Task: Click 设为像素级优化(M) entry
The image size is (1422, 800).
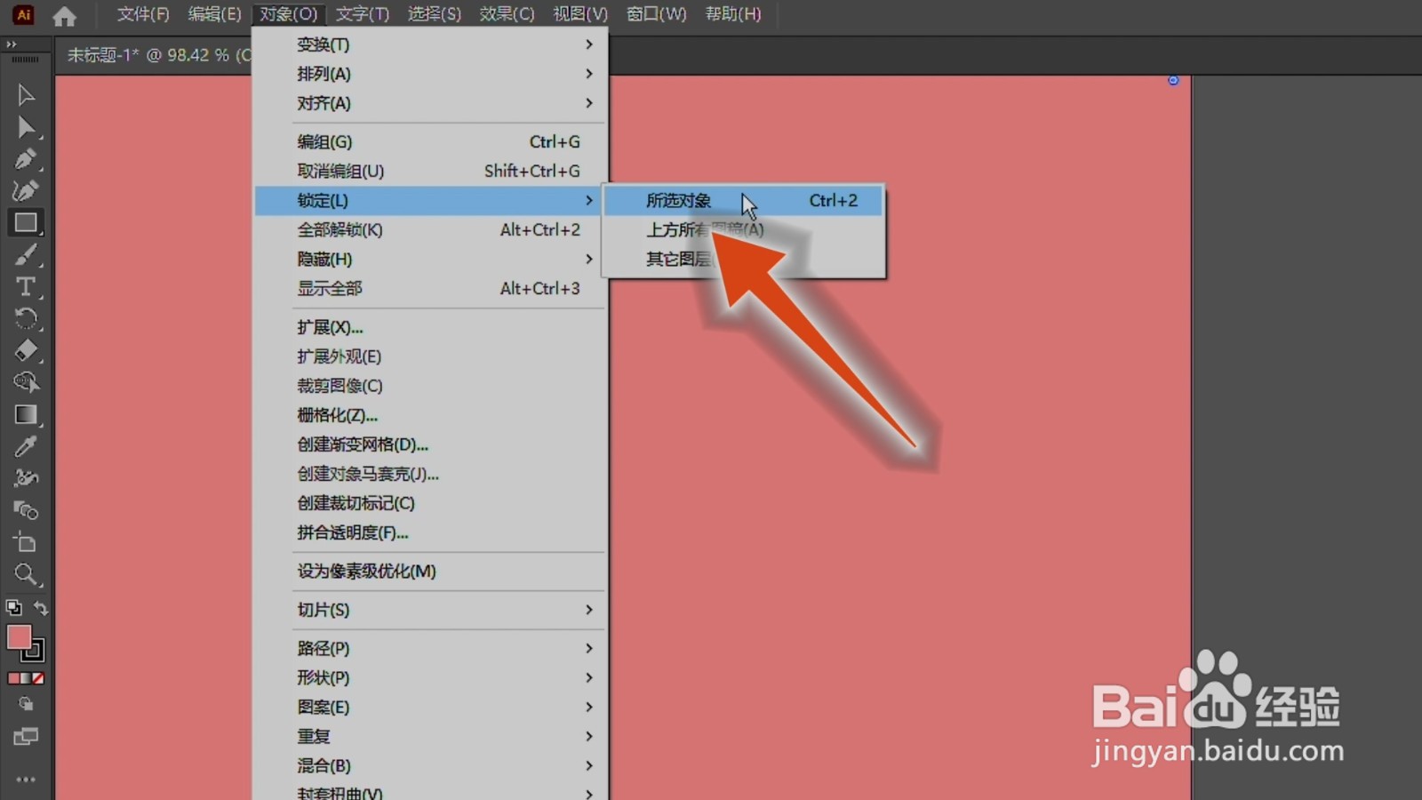Action: point(431,571)
